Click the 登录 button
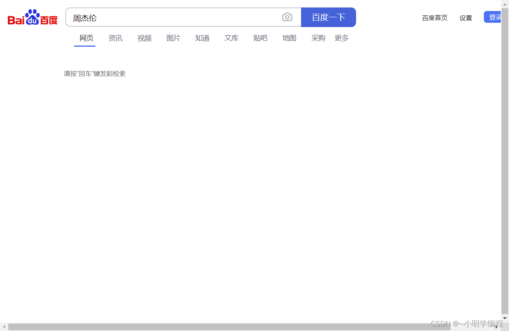The height and width of the screenshot is (331, 509). [x=493, y=17]
